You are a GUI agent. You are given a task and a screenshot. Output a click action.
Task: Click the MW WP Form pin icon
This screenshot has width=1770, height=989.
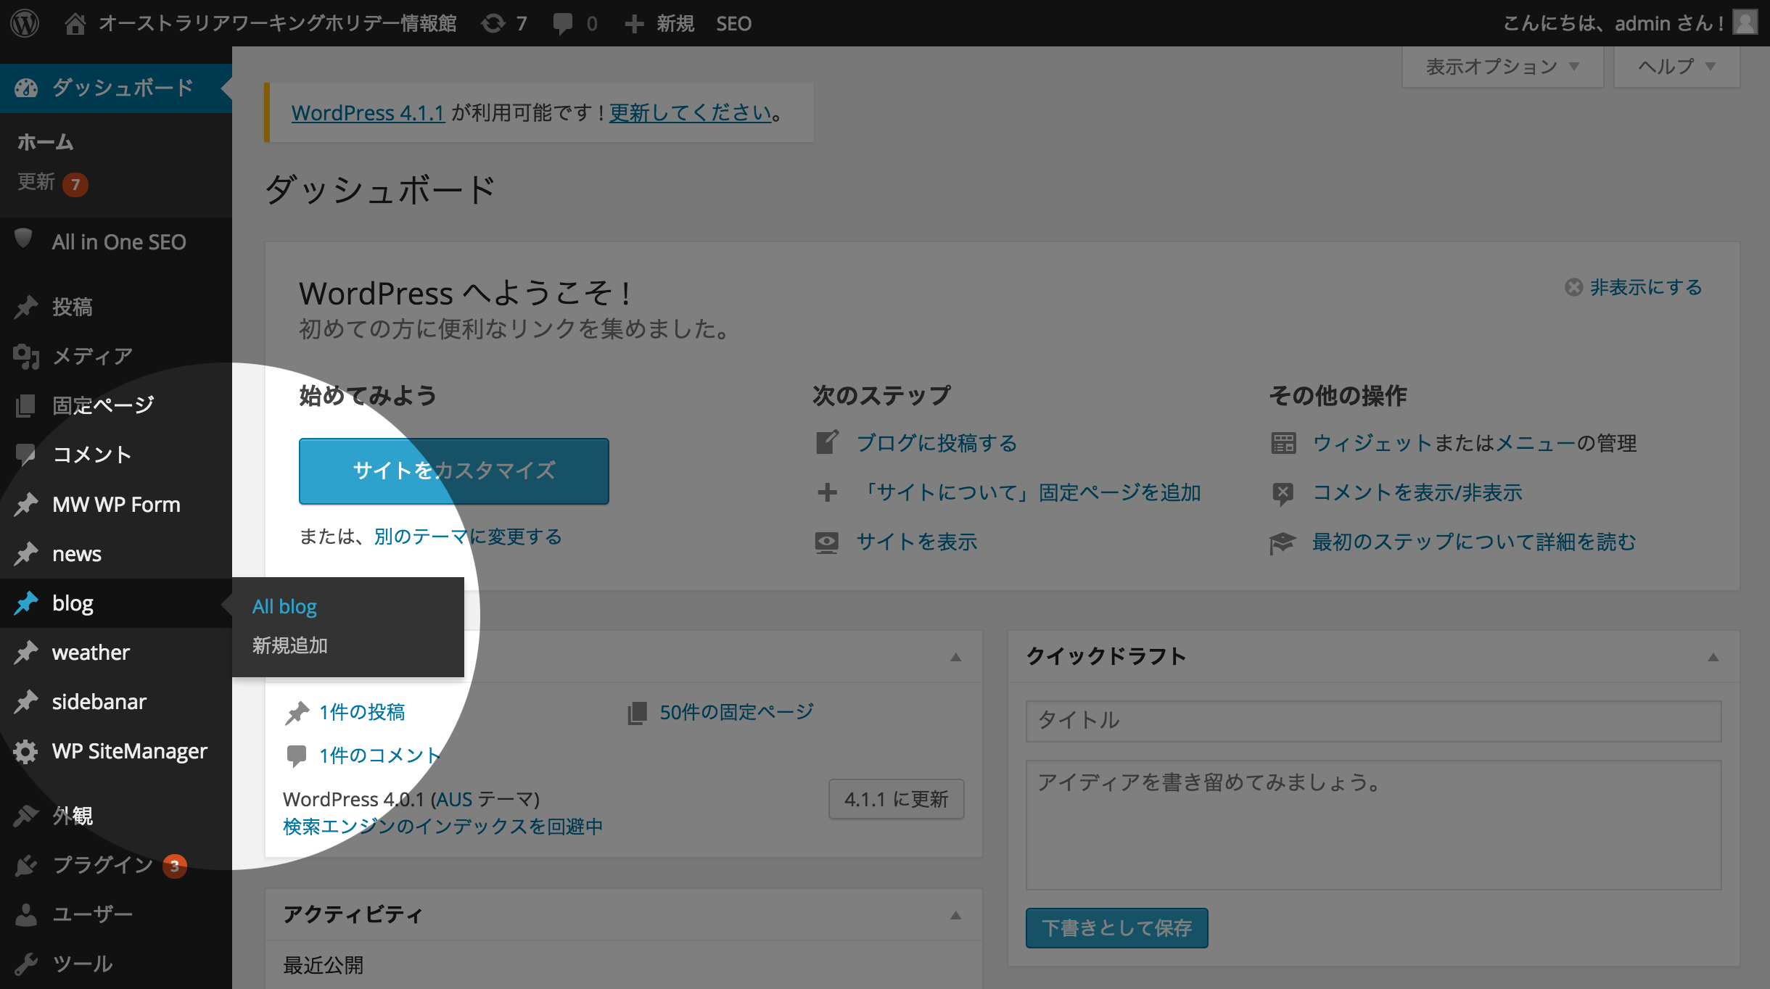pyautogui.click(x=26, y=504)
